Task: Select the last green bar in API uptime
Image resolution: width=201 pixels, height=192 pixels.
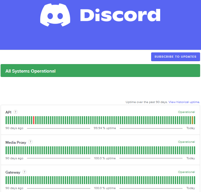Action: [x=195, y=120]
